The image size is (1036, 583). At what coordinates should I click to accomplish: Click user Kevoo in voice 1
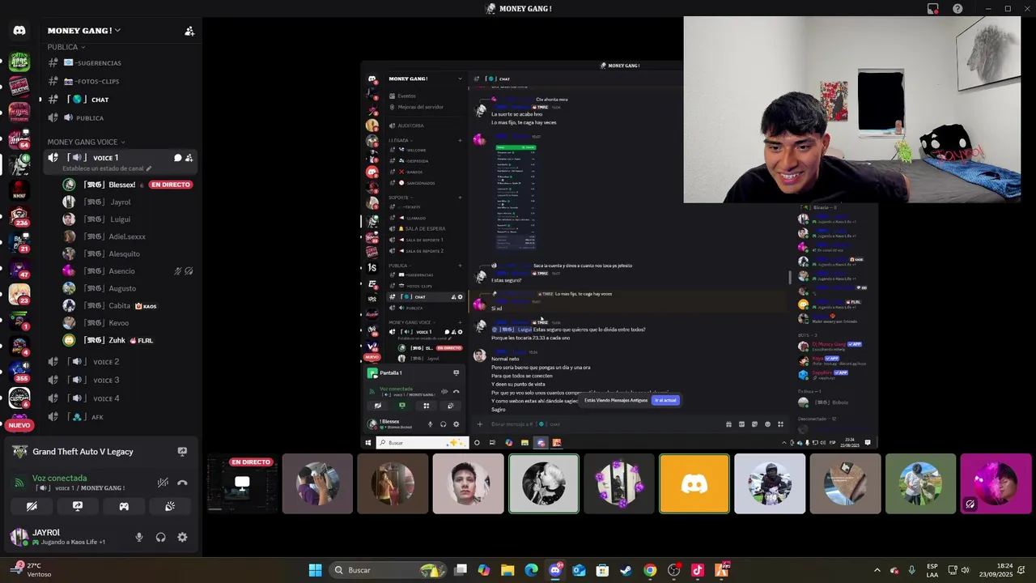[x=118, y=323]
